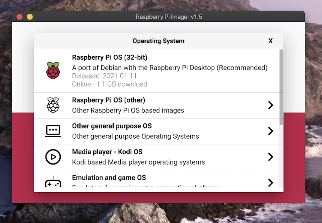Choose the Raspberry Pi OS (other) title
The image size is (322, 223).
[x=109, y=100]
